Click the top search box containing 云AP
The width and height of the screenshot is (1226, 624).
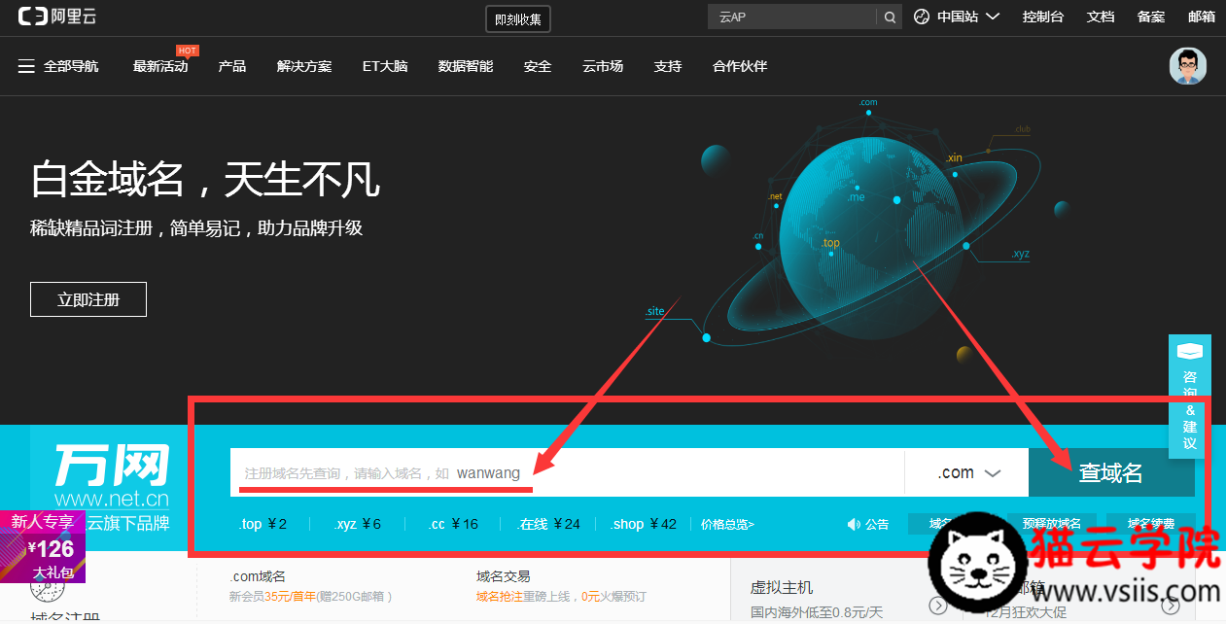click(x=792, y=17)
